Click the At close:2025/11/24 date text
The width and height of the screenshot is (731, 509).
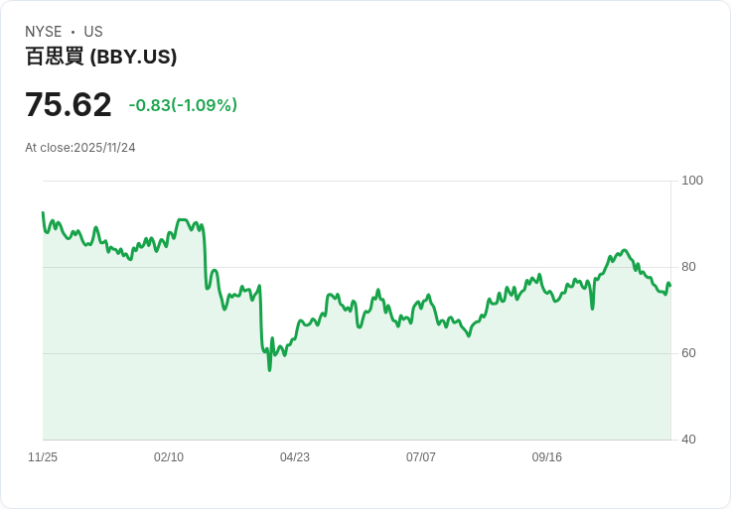coord(80,148)
